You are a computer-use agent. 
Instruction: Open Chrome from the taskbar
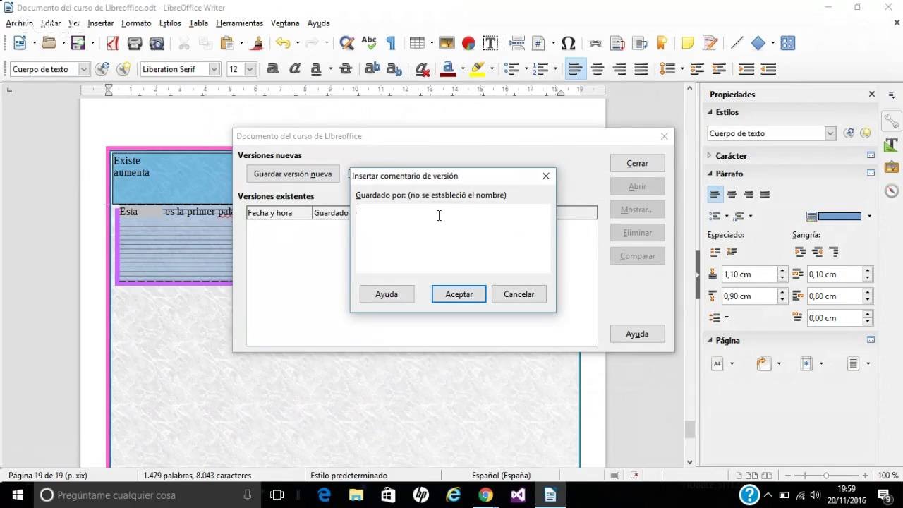[485, 495]
